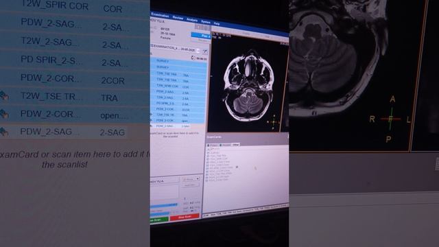The height and width of the screenshot is (247, 439).
Task: Select PDW_2-COR 2COR row in center scan list
Action: click(178, 110)
